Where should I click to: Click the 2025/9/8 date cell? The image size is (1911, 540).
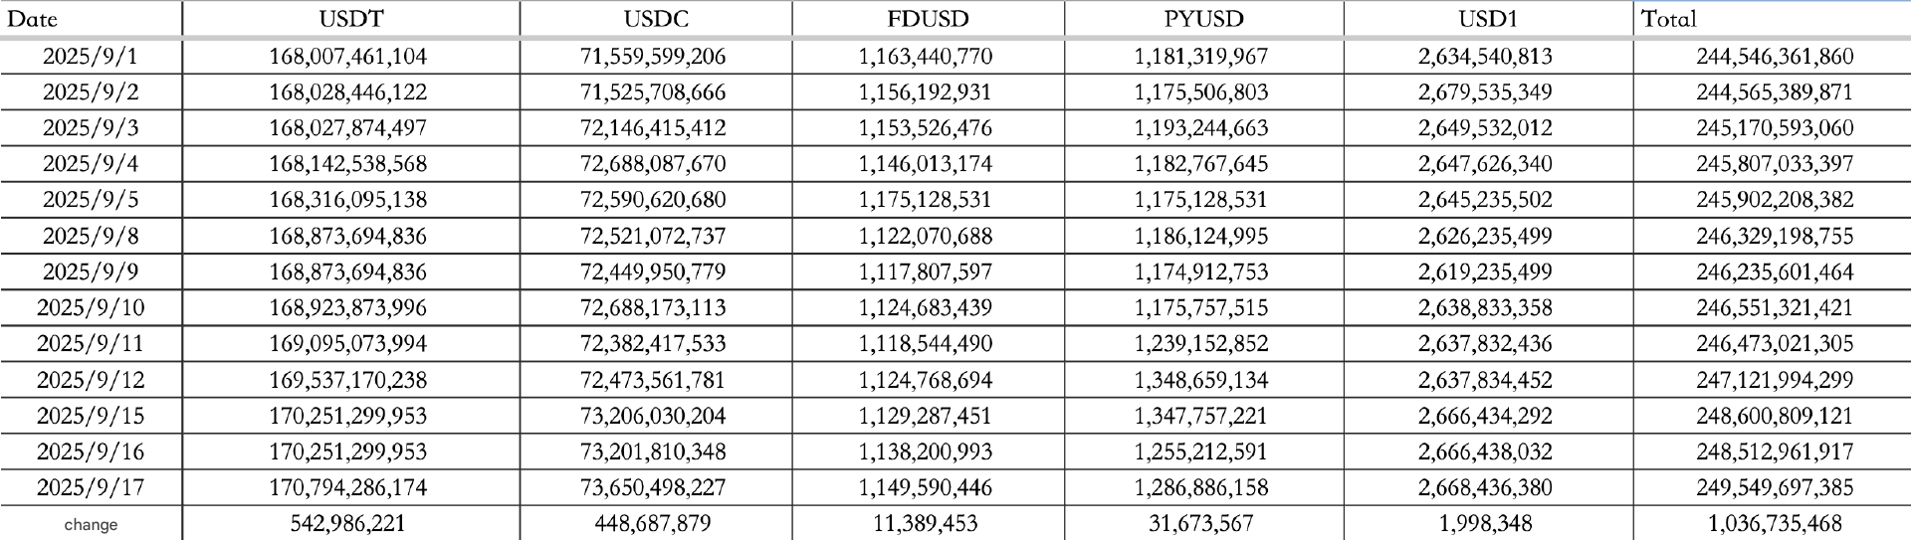coord(91,236)
